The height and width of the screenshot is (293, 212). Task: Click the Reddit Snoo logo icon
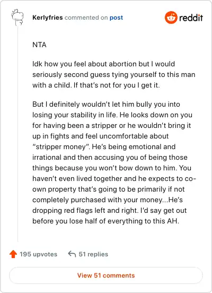tap(171, 18)
